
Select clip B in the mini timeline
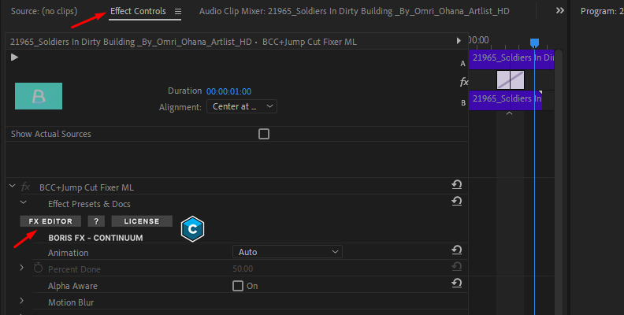[505, 100]
